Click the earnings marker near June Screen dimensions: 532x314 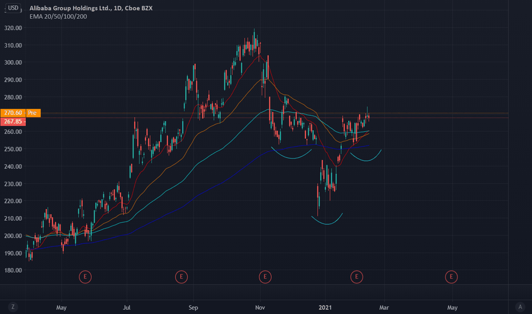[x=85, y=277]
